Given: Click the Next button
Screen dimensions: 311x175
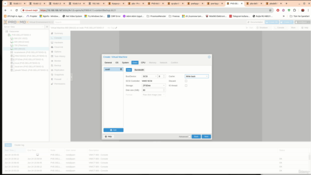Looking at the screenshot, I should pyautogui.click(x=206, y=137).
